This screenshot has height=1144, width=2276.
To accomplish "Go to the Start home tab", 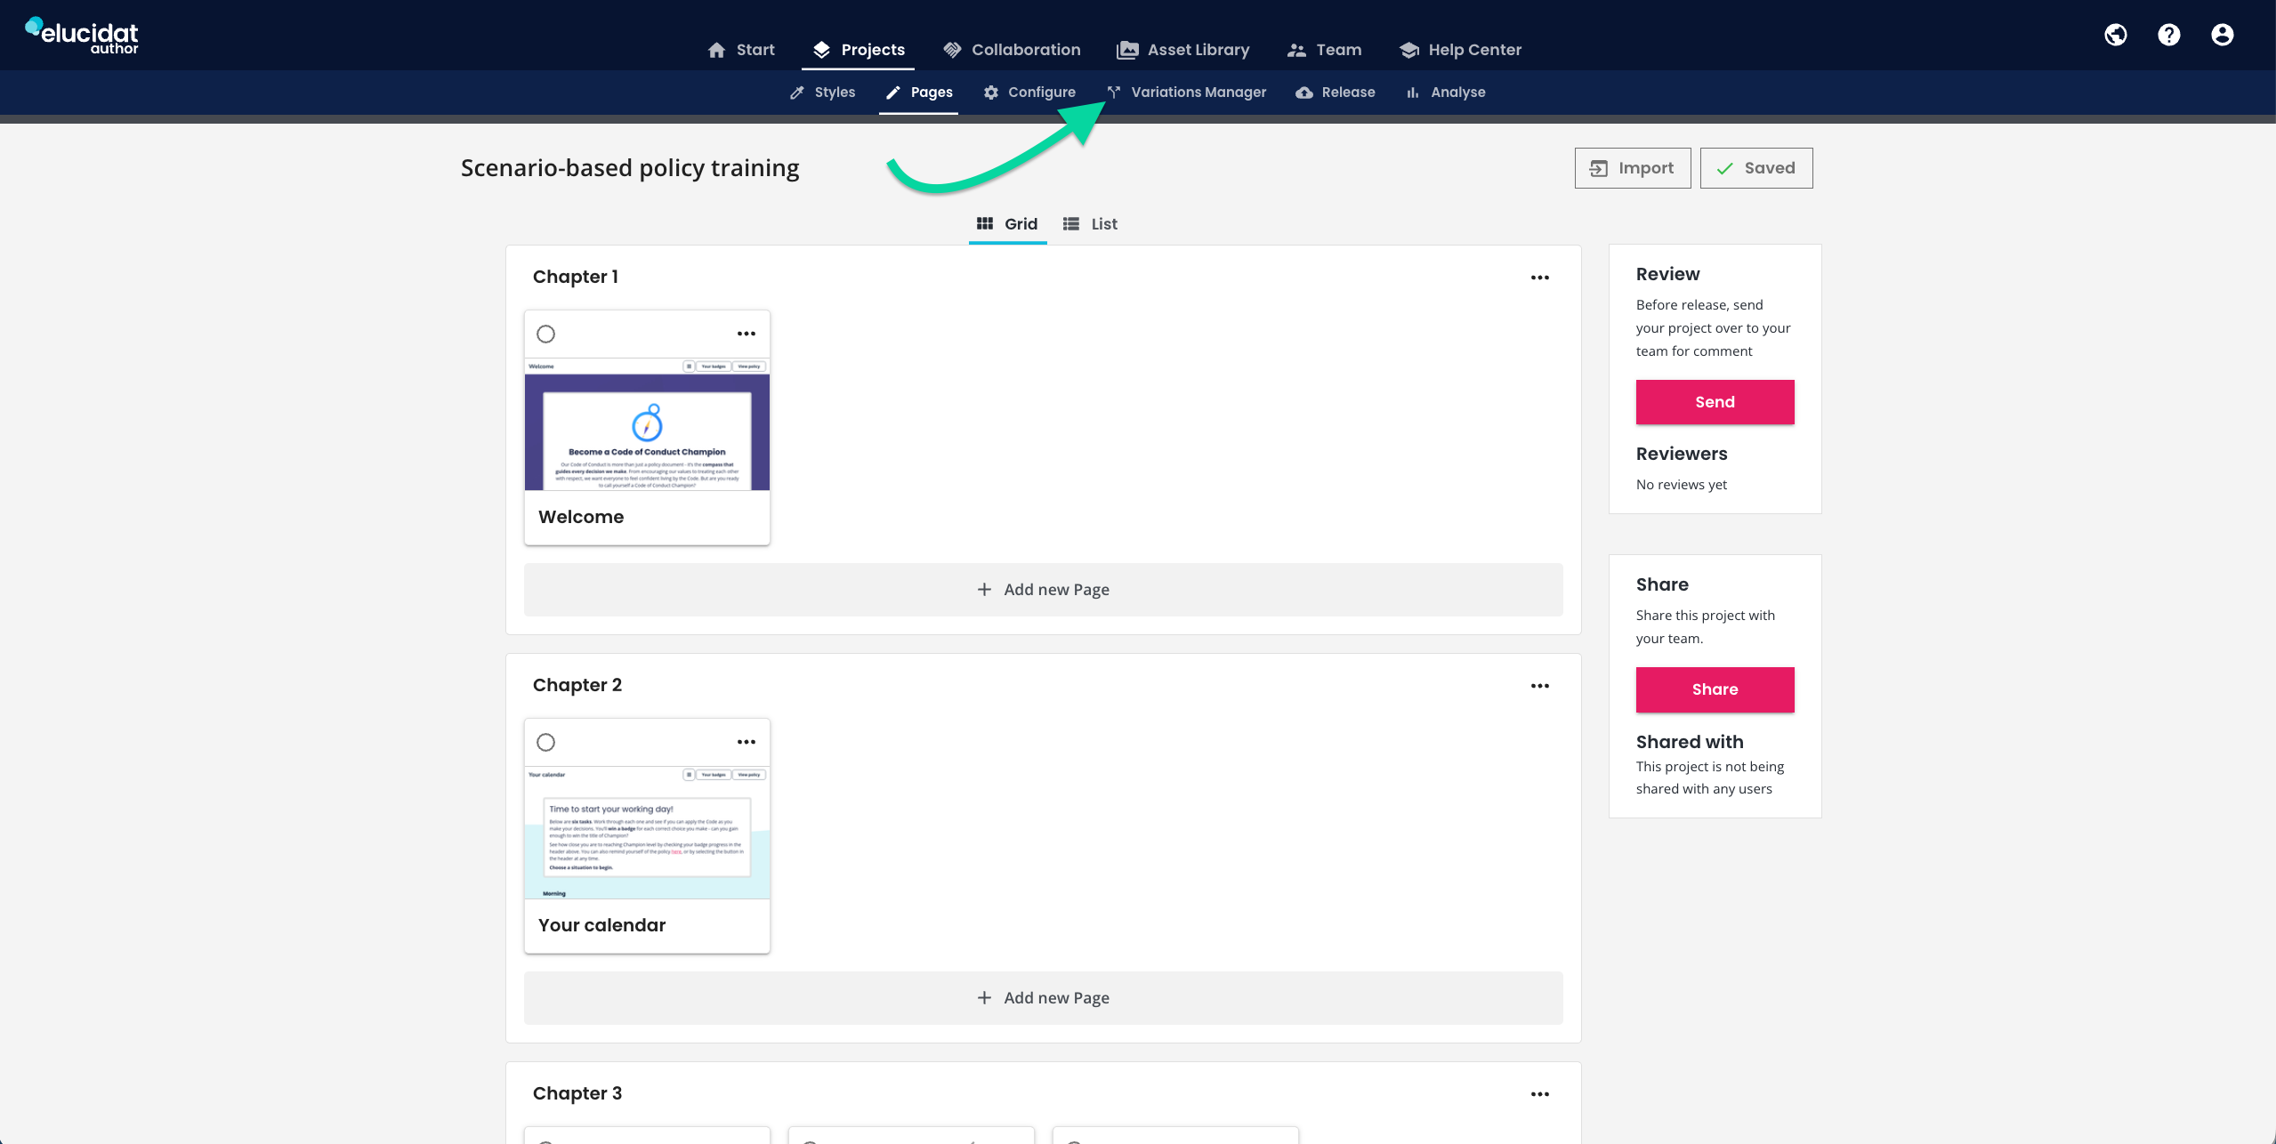I will click(x=741, y=50).
